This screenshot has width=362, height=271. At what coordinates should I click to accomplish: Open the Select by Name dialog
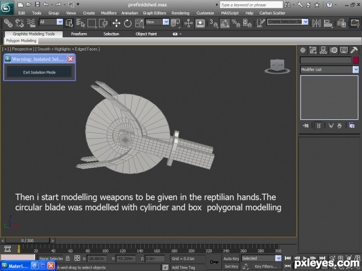(x=80, y=23)
